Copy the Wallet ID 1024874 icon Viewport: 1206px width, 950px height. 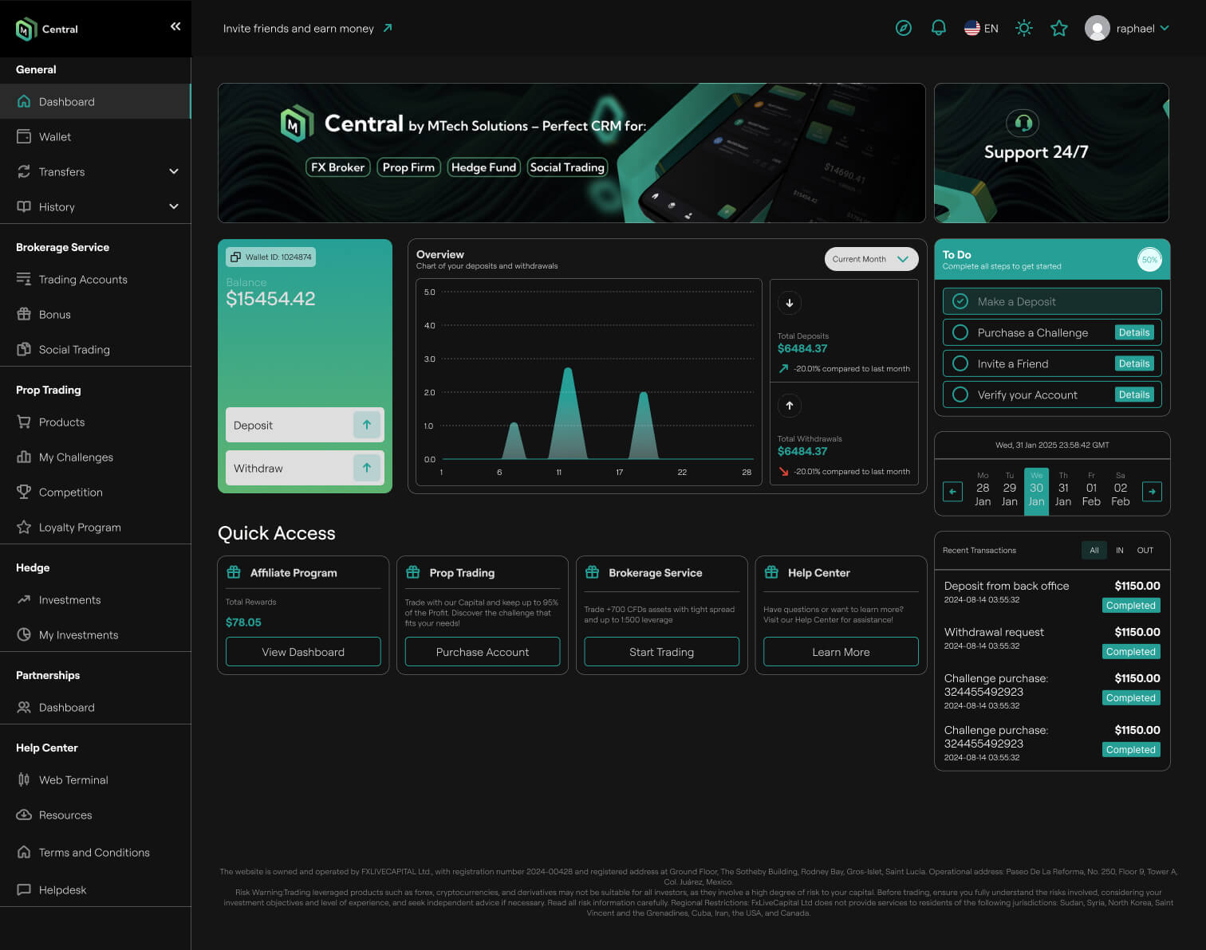235,257
